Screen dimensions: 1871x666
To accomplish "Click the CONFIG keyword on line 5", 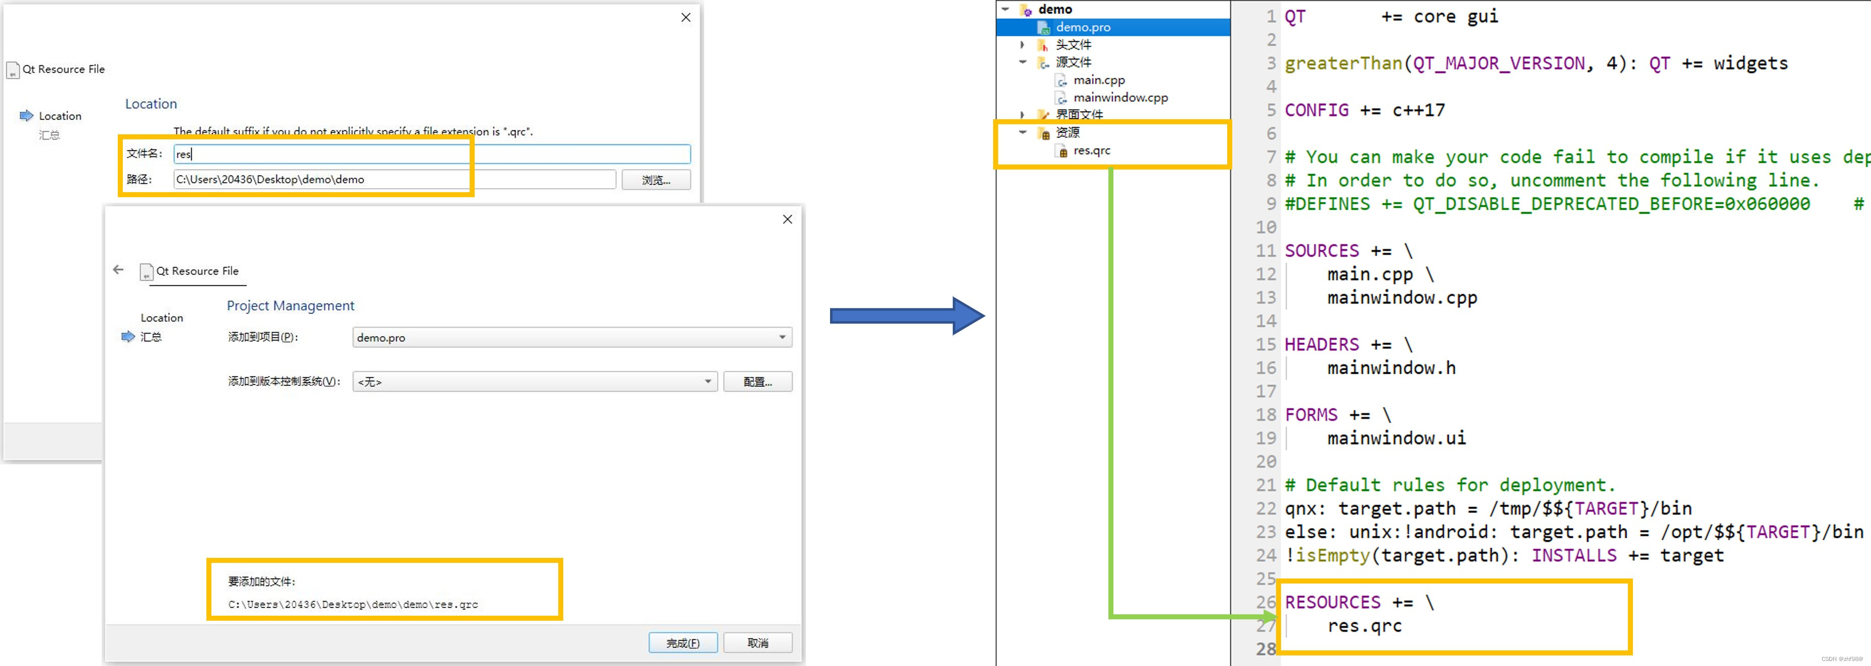I will (x=1317, y=110).
